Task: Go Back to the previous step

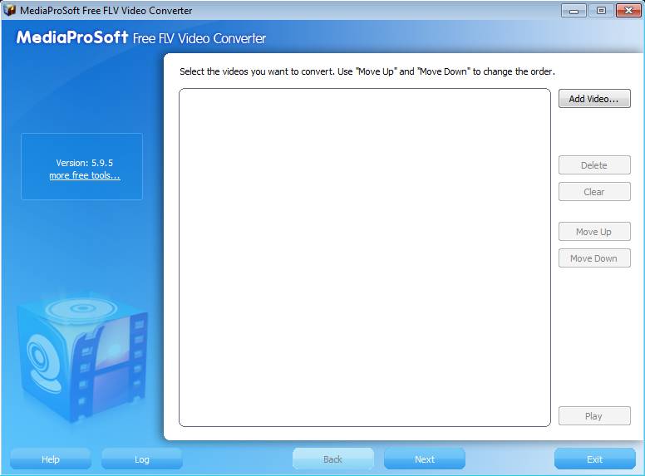Action: click(x=333, y=459)
